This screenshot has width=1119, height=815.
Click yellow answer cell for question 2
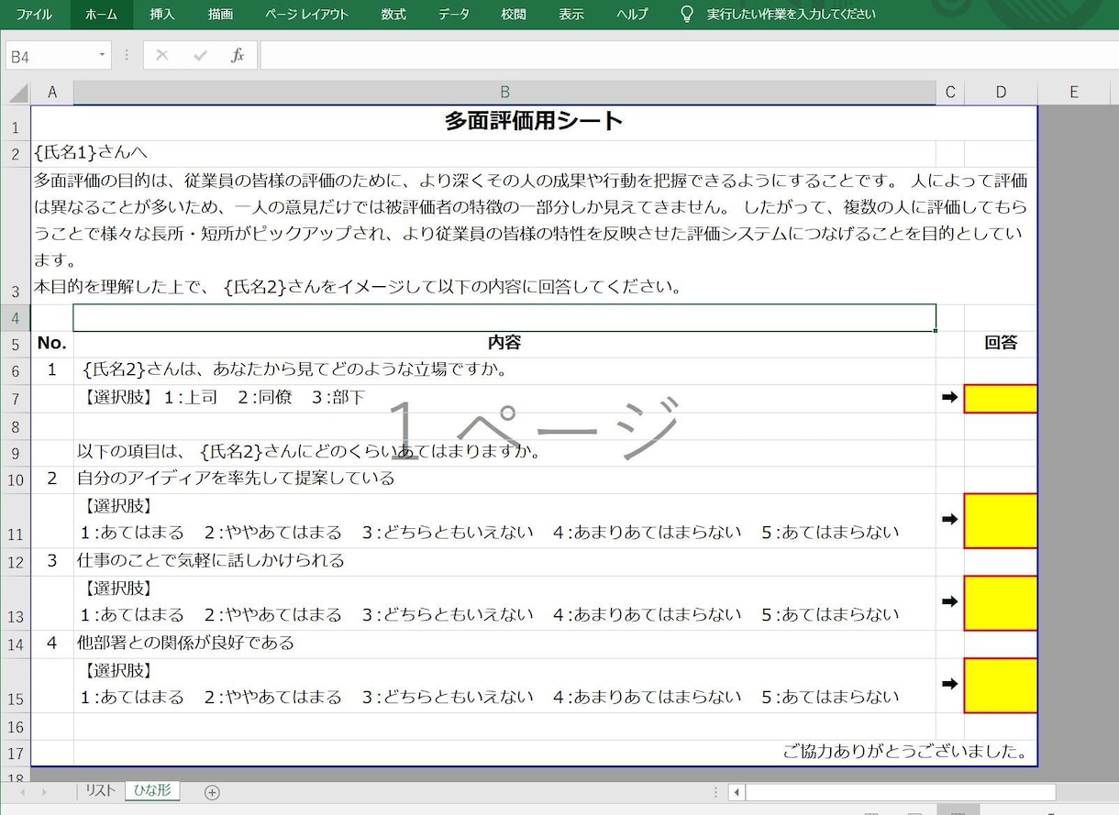pos(1001,521)
